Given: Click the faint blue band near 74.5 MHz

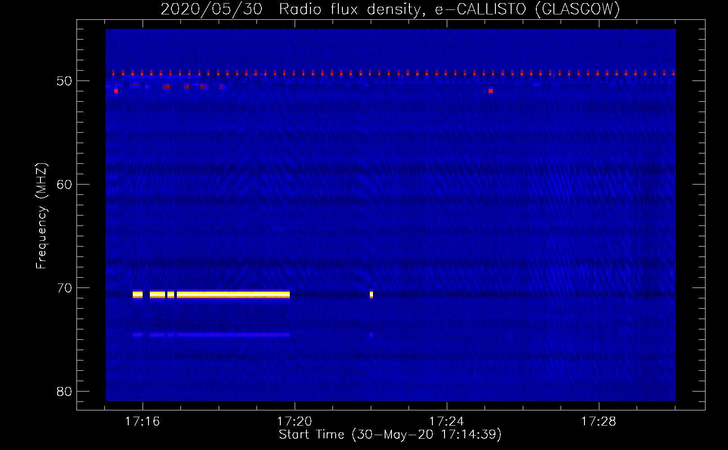Looking at the screenshot, I should pyautogui.click(x=211, y=335).
